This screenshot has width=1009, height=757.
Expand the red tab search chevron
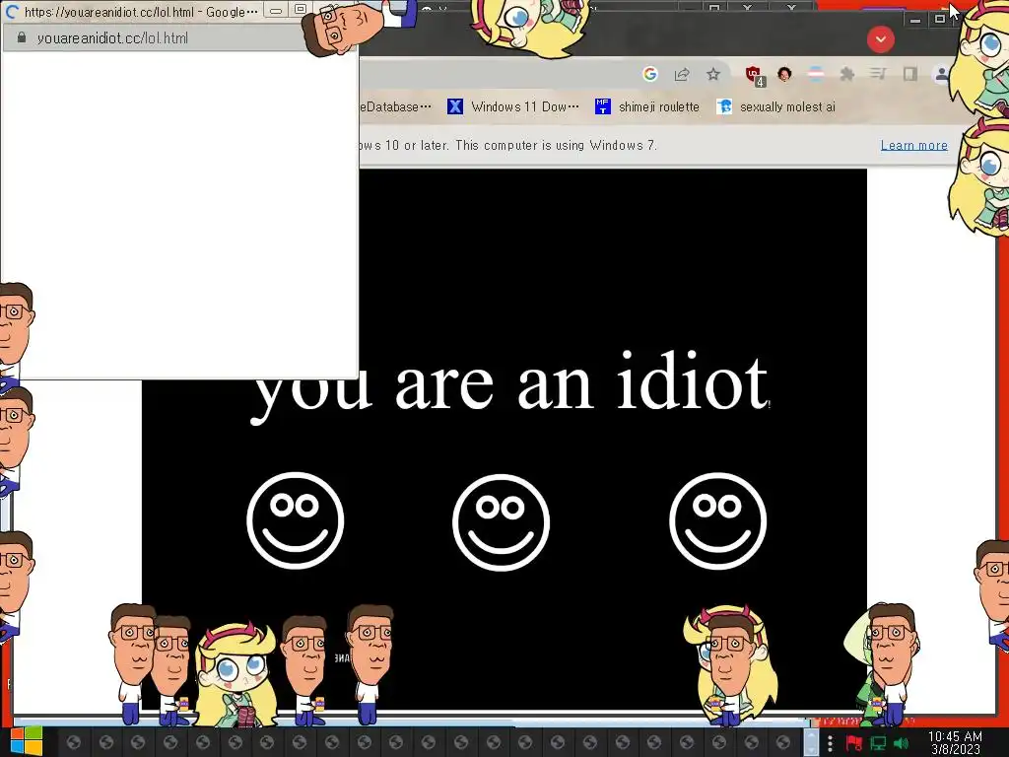point(880,39)
